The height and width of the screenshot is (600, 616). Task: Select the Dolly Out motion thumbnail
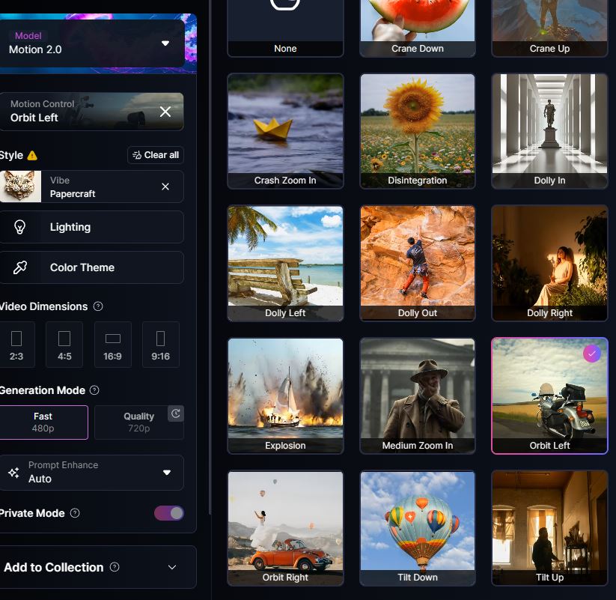(417, 263)
